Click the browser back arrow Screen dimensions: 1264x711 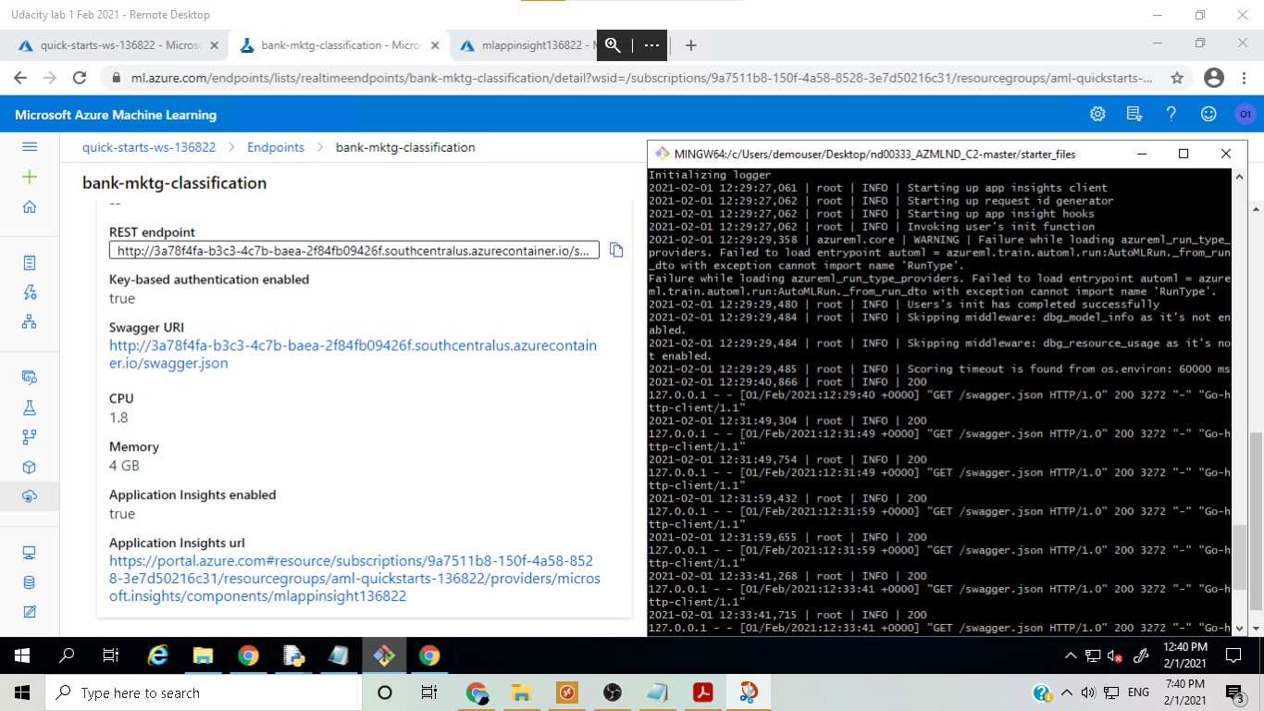click(x=20, y=79)
